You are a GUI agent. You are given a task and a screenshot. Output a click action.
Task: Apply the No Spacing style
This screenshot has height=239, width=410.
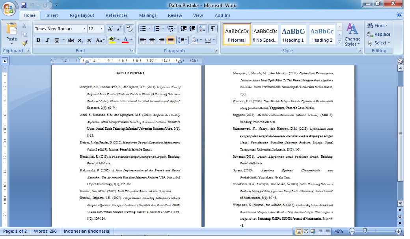pyautogui.click(x=265, y=35)
